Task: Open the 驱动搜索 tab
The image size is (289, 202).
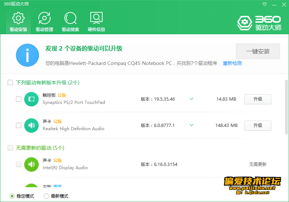Action: coord(70,22)
